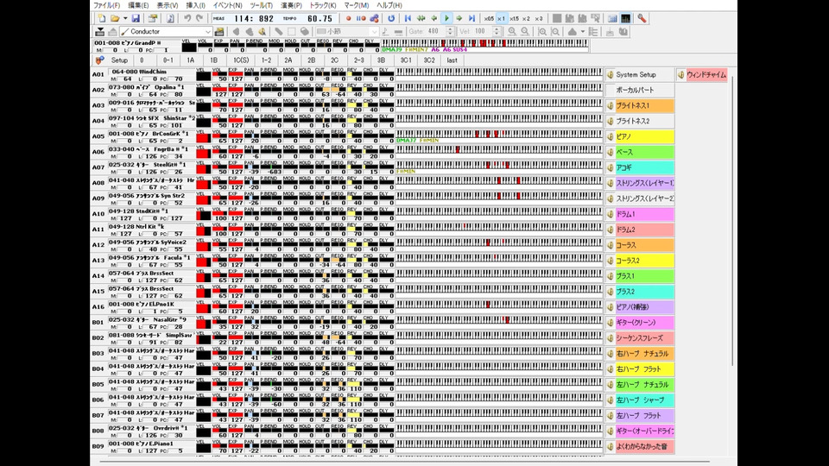The image size is (829, 466).
Task: Select the 2A marker tab
Action: point(288,60)
